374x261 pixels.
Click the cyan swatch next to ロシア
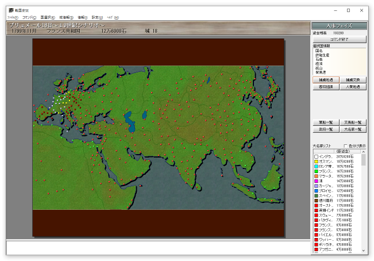pyautogui.click(x=316, y=167)
